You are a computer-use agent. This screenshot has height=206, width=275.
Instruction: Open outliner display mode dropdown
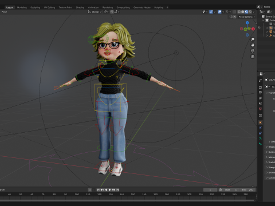coord(262,12)
